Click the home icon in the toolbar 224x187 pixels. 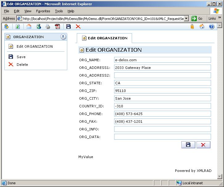202,27
